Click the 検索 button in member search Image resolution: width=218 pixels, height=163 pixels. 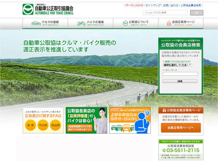(180, 81)
